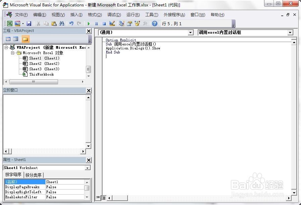The height and width of the screenshot is (205, 301).
Task: Select Sheet2 (Sheet2) in project tree
Action: click(x=44, y=64)
